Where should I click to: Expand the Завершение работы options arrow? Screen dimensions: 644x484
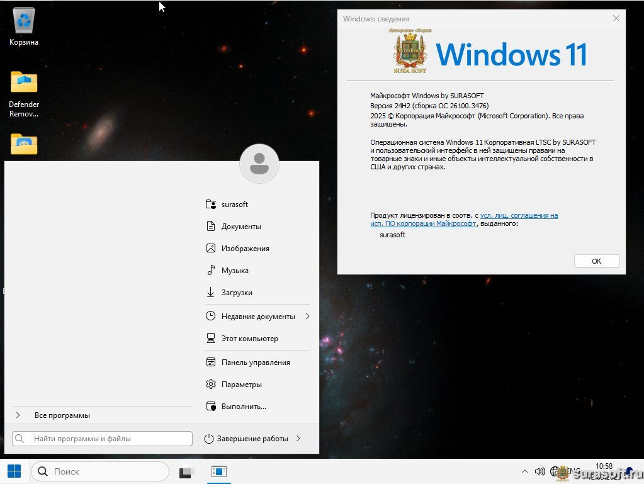point(298,439)
